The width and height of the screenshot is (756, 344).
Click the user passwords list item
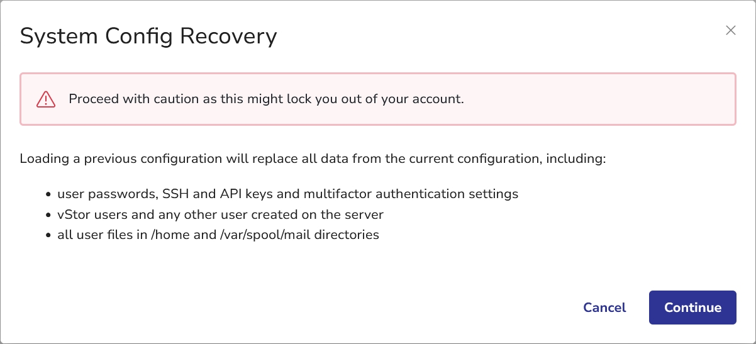(x=288, y=194)
